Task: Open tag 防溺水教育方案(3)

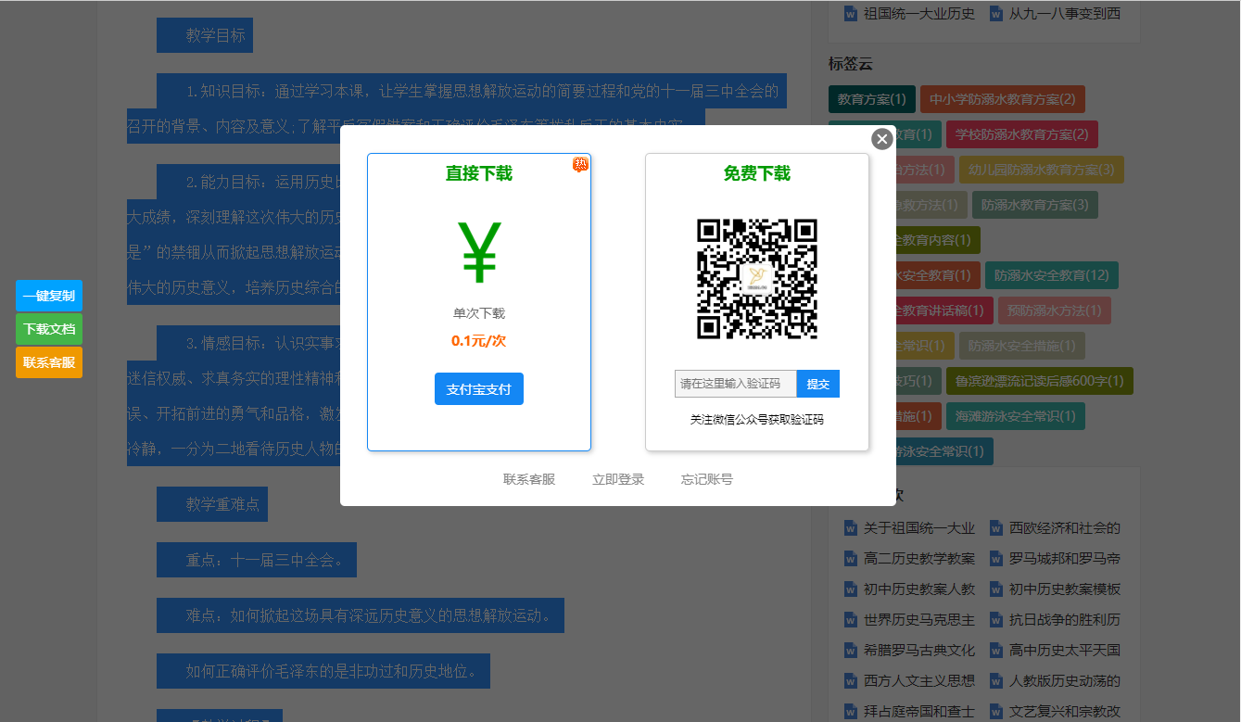Action: [1035, 205]
